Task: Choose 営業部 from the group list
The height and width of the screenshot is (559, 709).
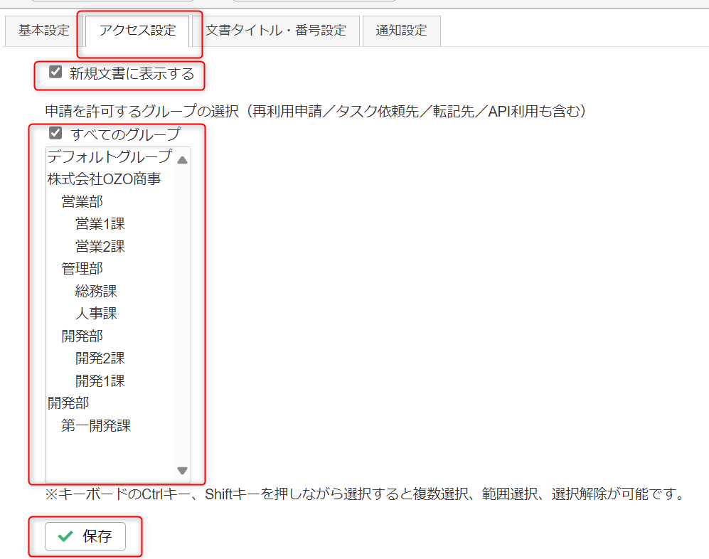Action: click(x=82, y=202)
